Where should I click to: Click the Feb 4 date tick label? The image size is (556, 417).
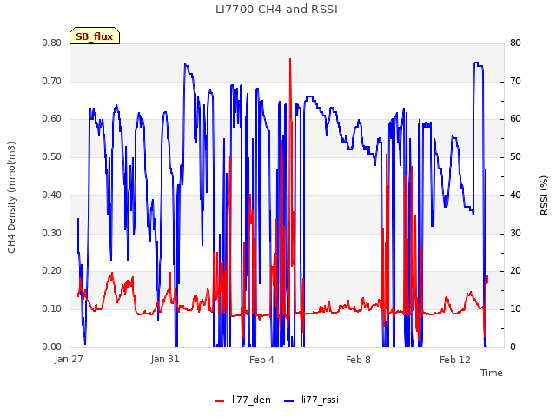[261, 360]
